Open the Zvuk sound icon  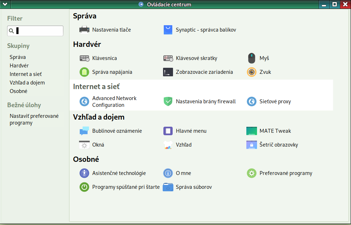252,72
